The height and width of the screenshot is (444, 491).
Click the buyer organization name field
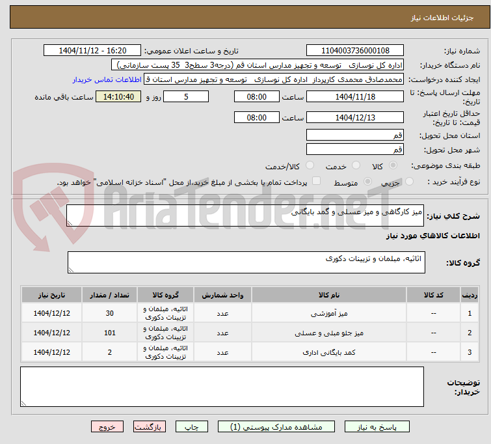[x=258, y=65]
